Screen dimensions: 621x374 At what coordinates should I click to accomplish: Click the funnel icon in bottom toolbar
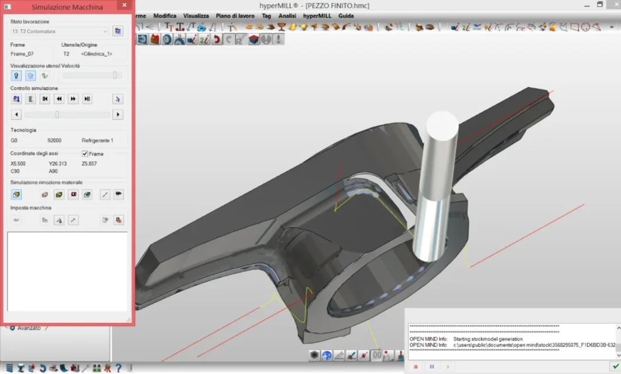click(20, 368)
